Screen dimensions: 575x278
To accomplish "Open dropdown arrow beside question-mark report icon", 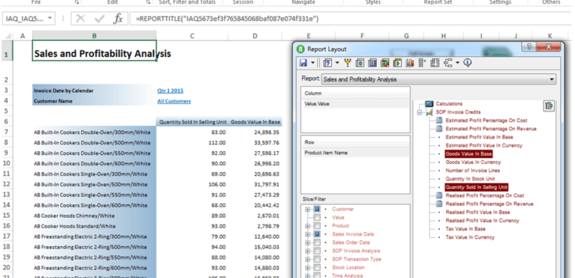I will pos(337,63).
